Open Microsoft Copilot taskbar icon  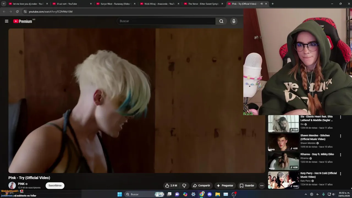[x=185, y=194]
